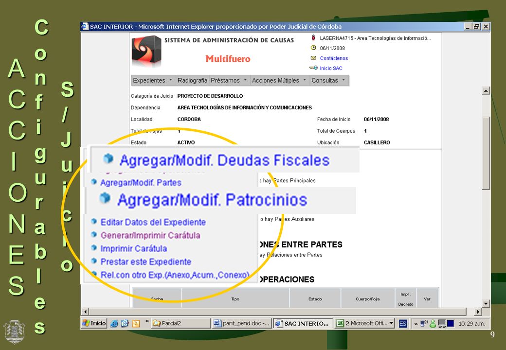
Task: Click Imprimir Carátula link
Action: (x=134, y=248)
